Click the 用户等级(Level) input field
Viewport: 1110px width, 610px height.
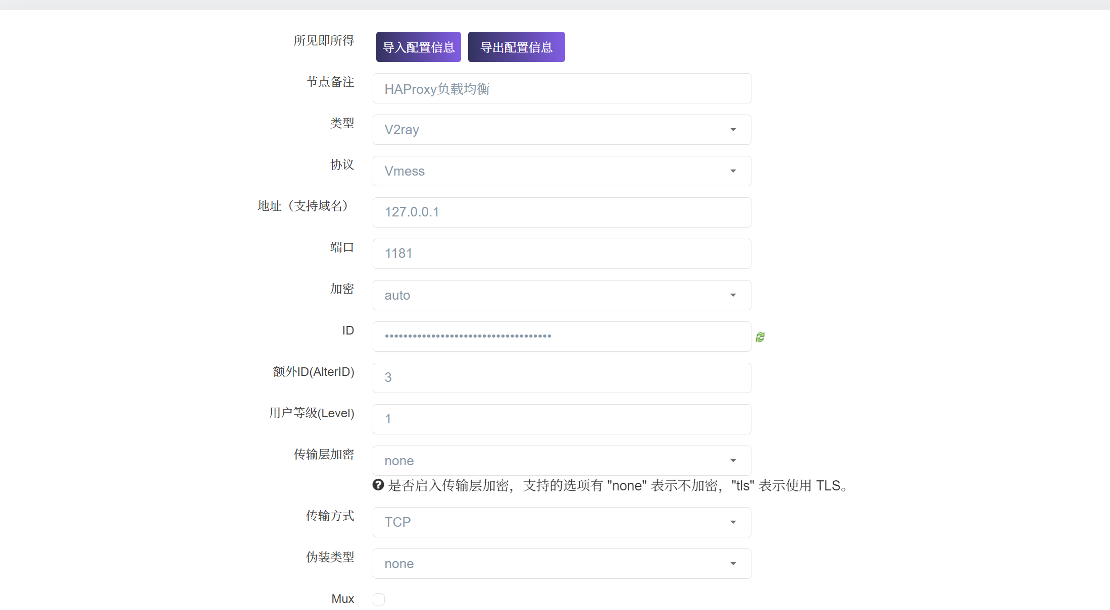tap(562, 419)
